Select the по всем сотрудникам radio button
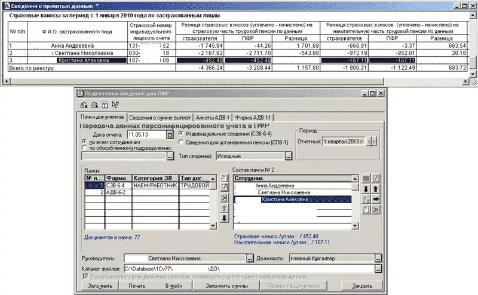Viewport: 478px width, 295px height. 84,142
